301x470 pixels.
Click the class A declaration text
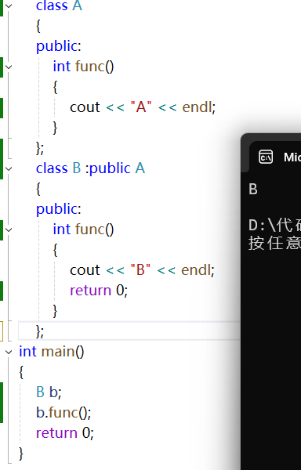(x=59, y=5)
